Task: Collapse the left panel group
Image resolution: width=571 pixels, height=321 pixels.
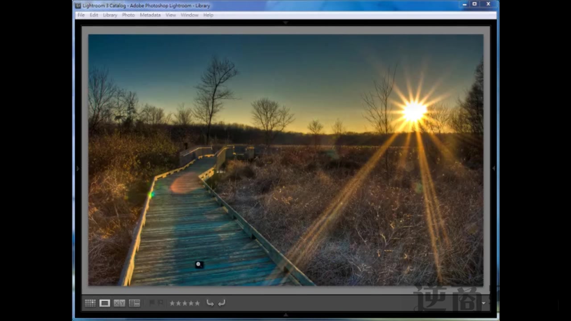Action: 78,168
